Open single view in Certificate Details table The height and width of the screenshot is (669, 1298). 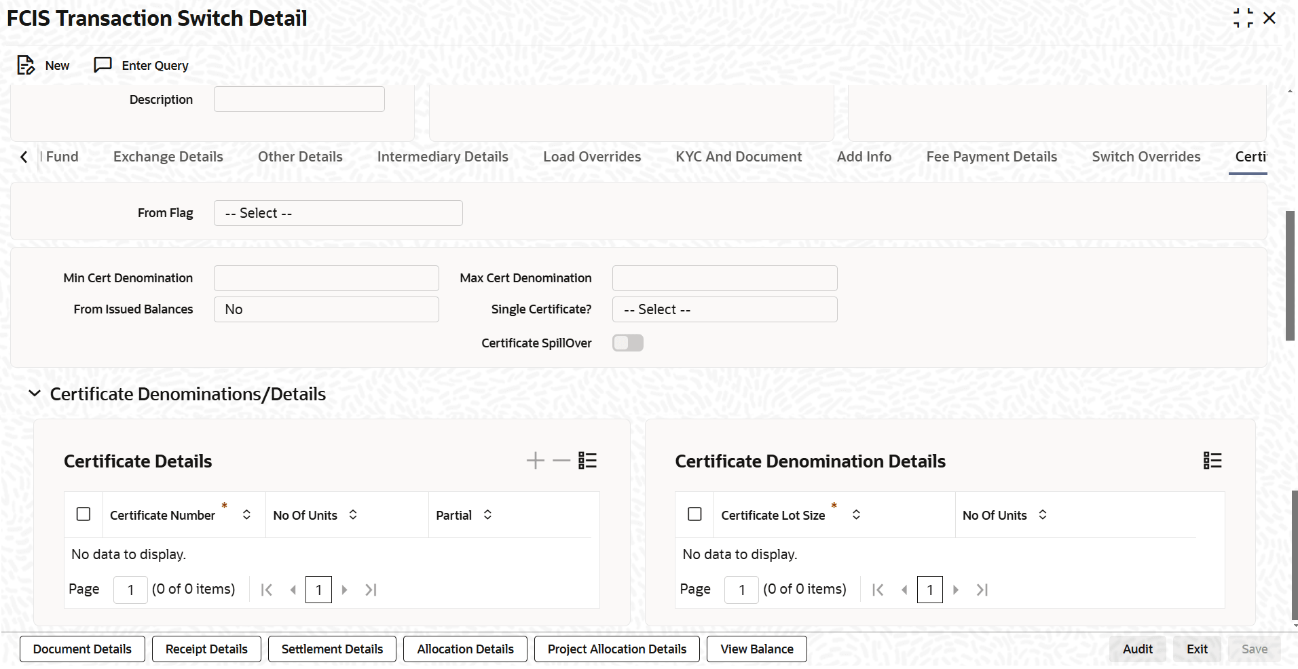pos(587,461)
